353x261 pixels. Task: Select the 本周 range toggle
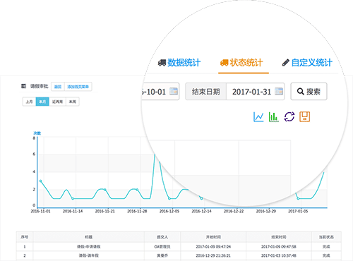(x=73, y=102)
